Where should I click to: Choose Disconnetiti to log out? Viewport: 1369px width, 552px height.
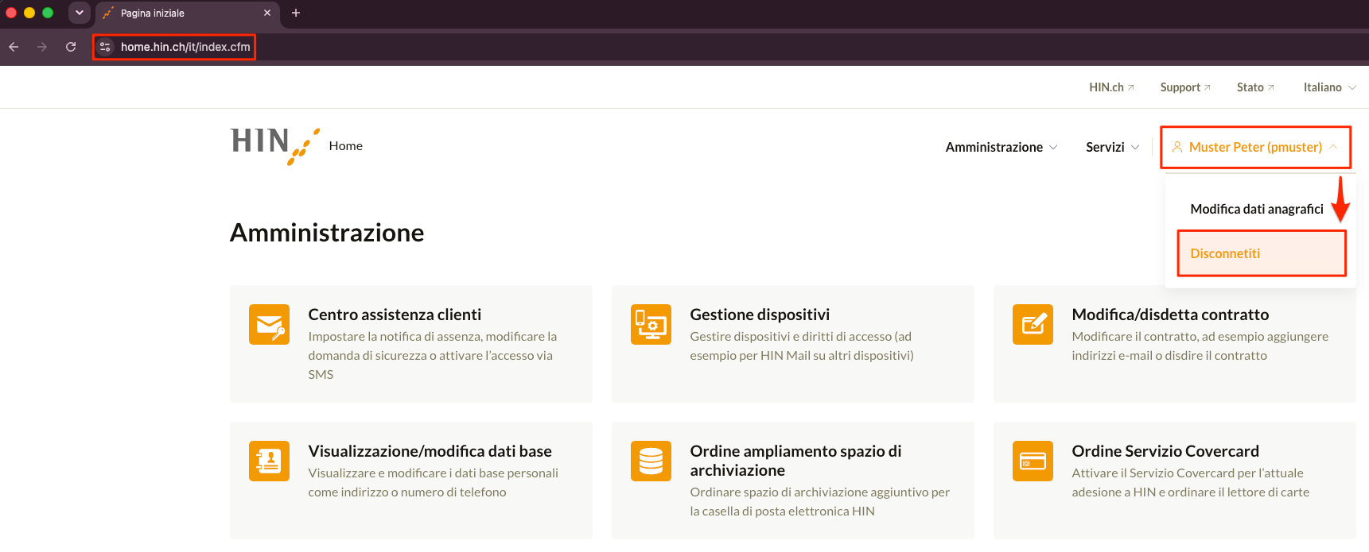pyautogui.click(x=1262, y=253)
